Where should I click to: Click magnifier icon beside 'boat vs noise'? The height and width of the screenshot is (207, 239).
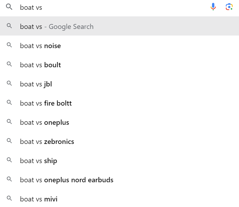click(x=9, y=45)
